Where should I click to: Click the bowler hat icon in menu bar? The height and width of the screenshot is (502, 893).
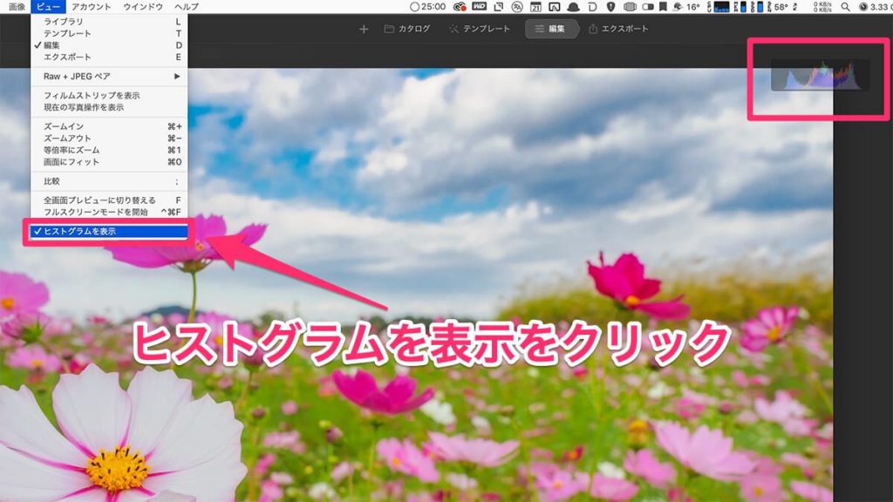coord(574,7)
